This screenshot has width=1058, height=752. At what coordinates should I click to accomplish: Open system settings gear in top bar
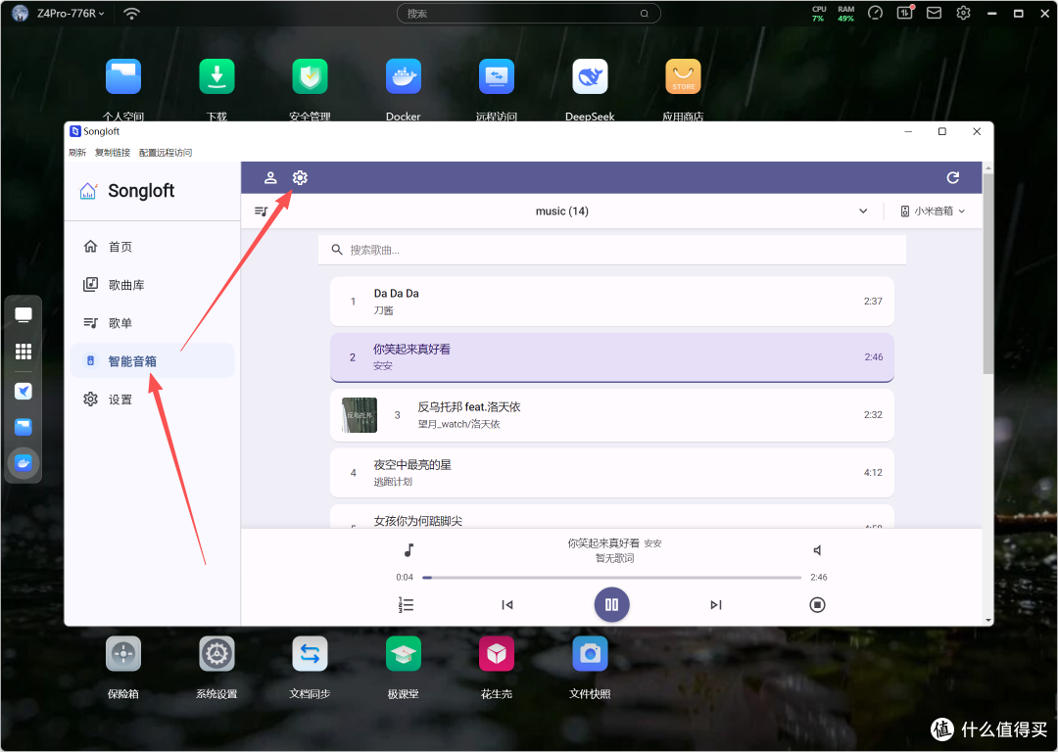click(964, 13)
